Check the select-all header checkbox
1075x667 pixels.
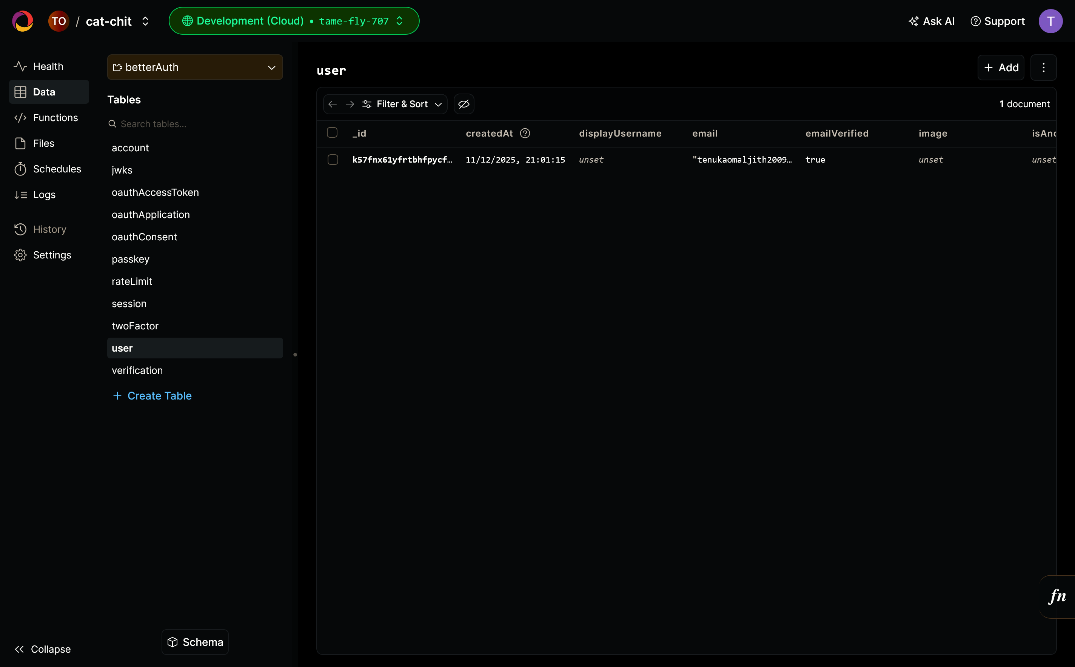coord(332,133)
